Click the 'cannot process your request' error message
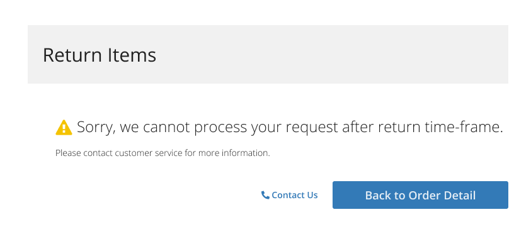 tap(290, 128)
